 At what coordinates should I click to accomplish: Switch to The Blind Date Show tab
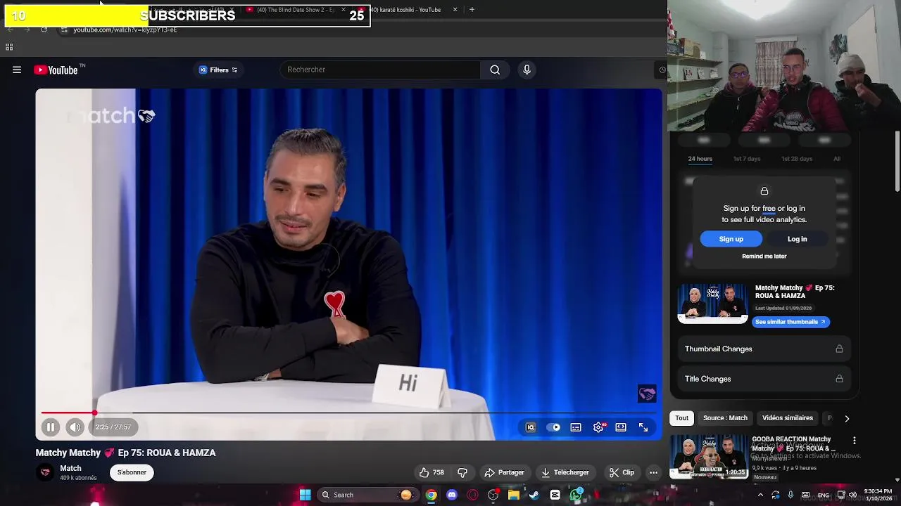[296, 10]
